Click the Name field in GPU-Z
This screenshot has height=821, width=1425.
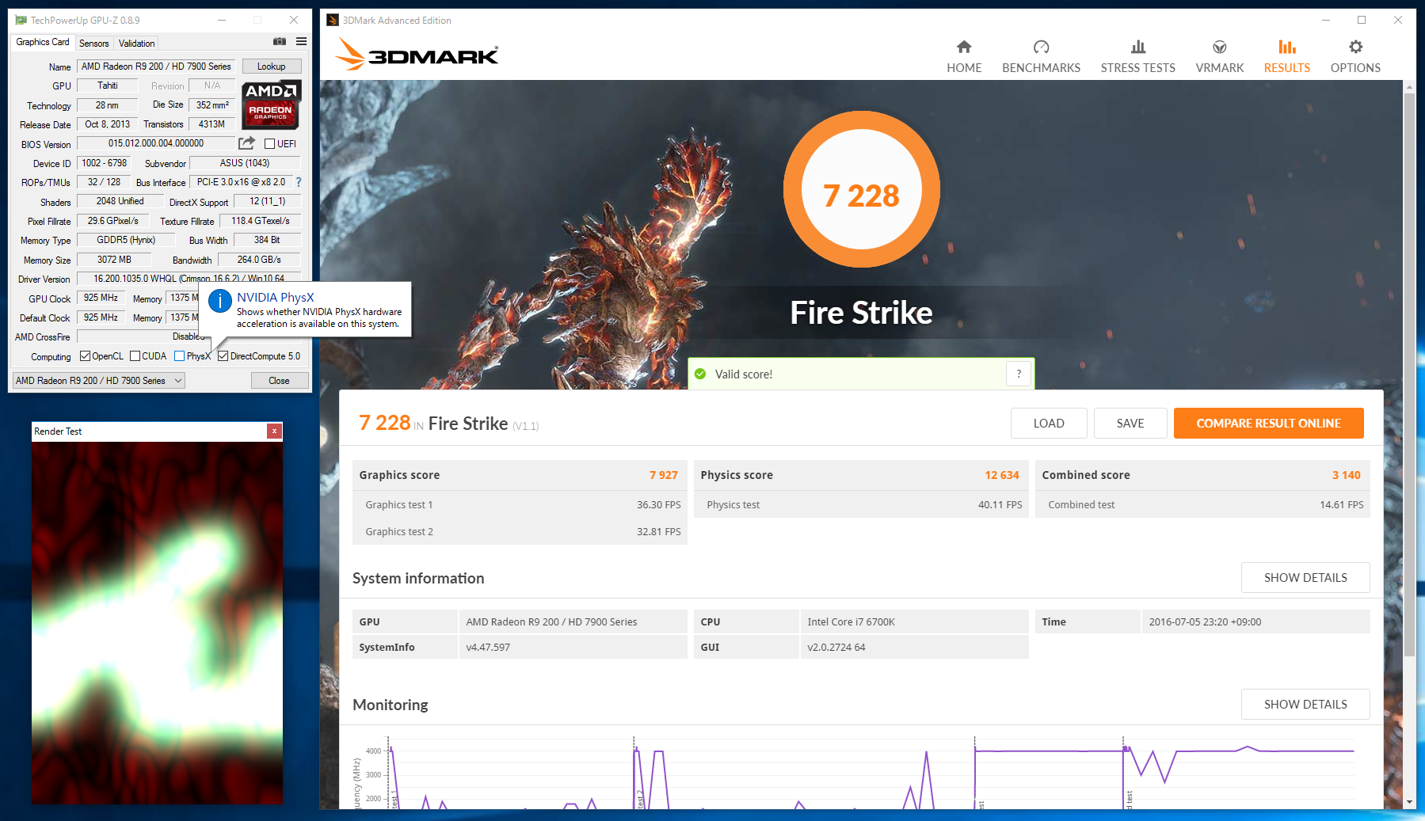(156, 67)
